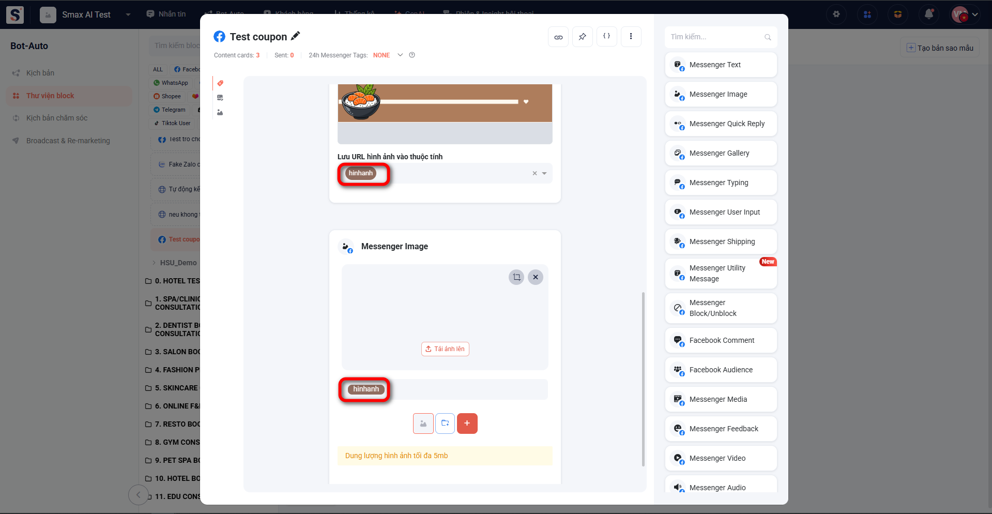Pin the Test coupon block
Screen dimensions: 992x514
tap(583, 37)
